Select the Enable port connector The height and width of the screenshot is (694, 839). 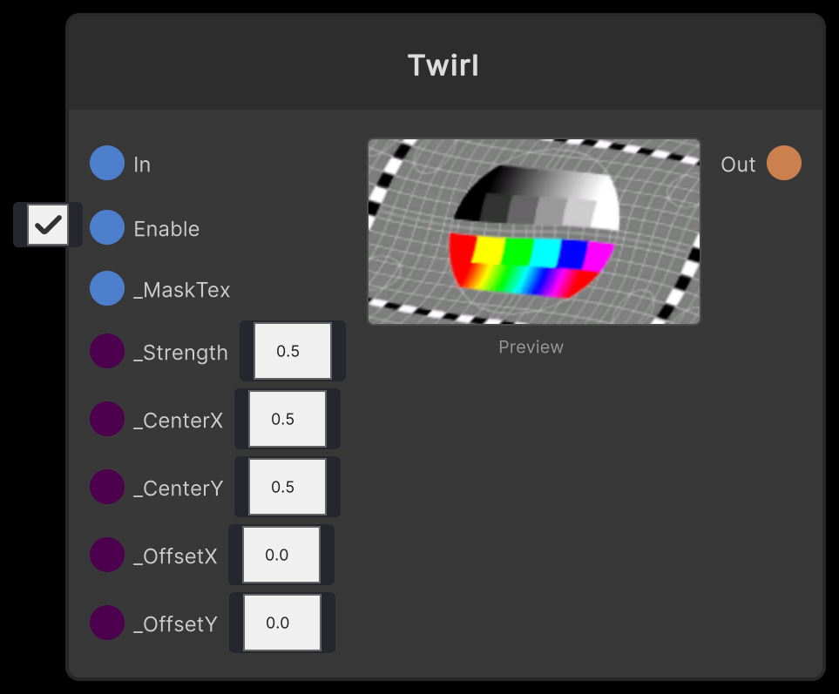click(106, 228)
